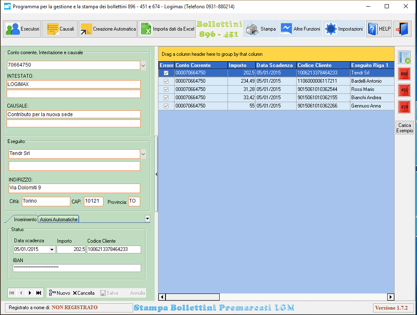Click the Città field Torino
This screenshot has height=315, width=417.
coord(46,201)
